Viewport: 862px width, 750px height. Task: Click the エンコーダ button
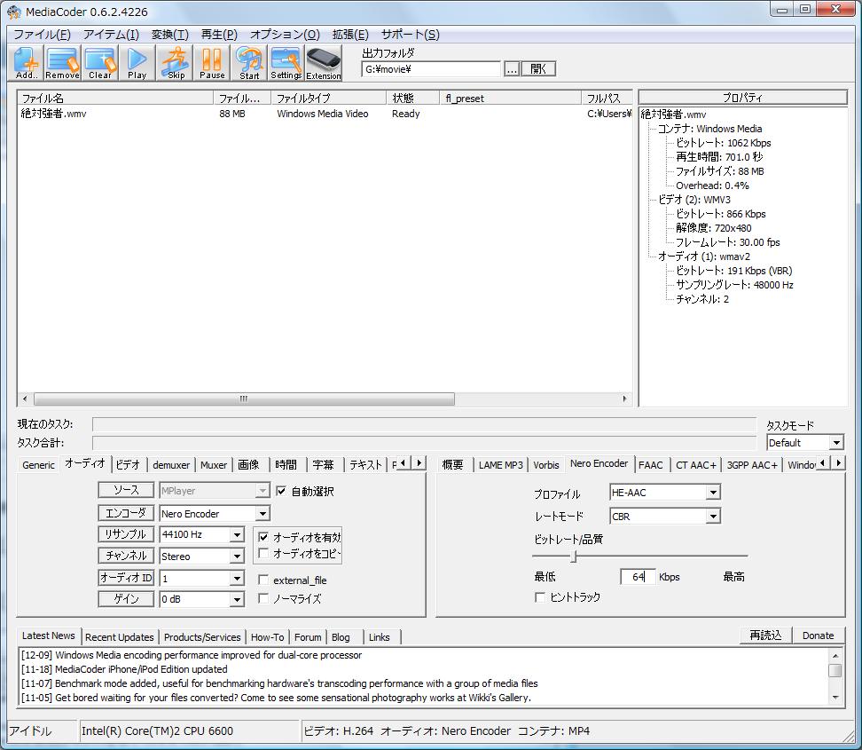click(x=126, y=513)
